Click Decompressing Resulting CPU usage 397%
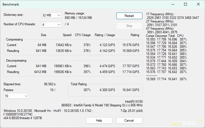205x128 pixels. pos(87,72)
